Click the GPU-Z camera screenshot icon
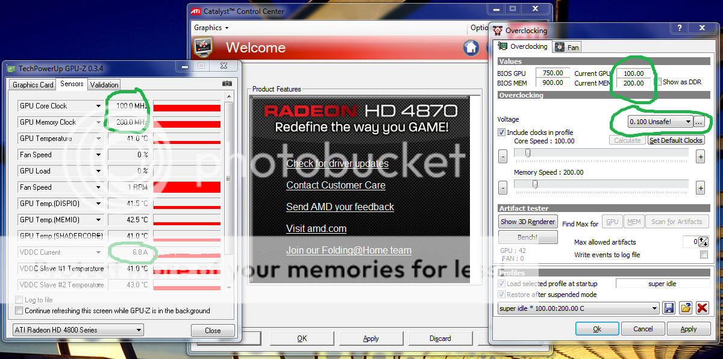The image size is (723, 359). point(227,84)
